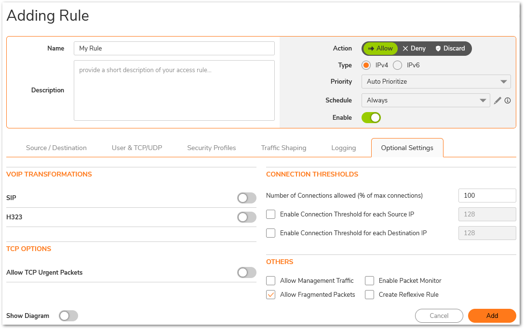This screenshot has width=524, height=329.
Task: Go to the Logging tab
Action: [344, 148]
